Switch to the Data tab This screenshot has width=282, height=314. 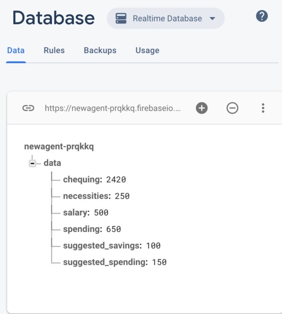16,50
